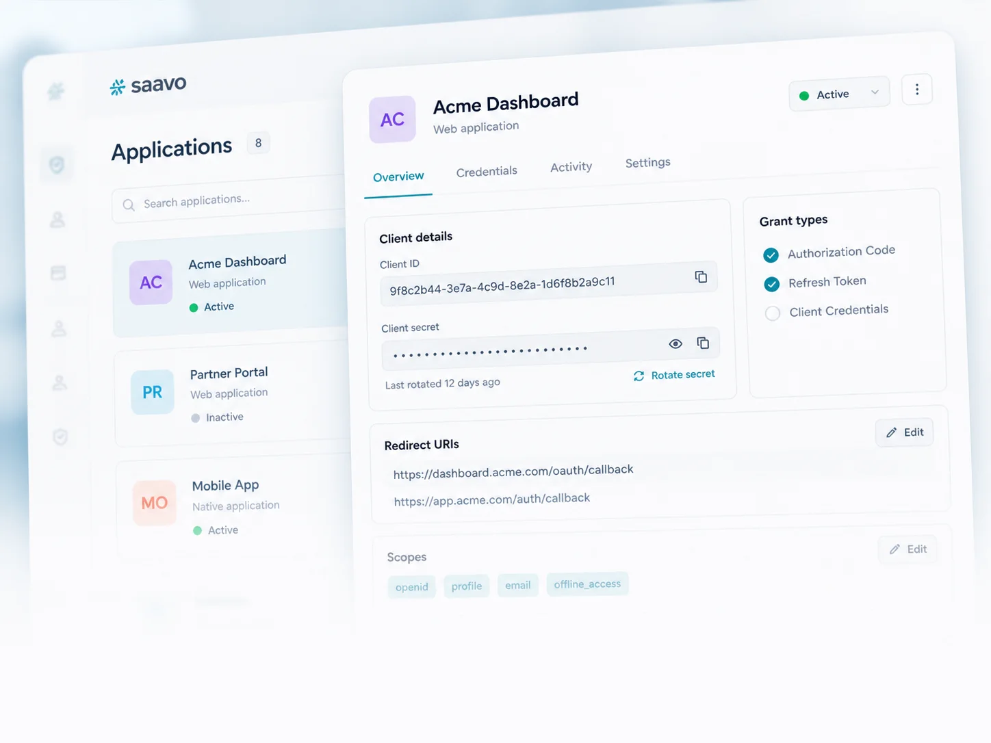Select the Acme Dashboard application name
991x743 pixels.
[237, 262]
